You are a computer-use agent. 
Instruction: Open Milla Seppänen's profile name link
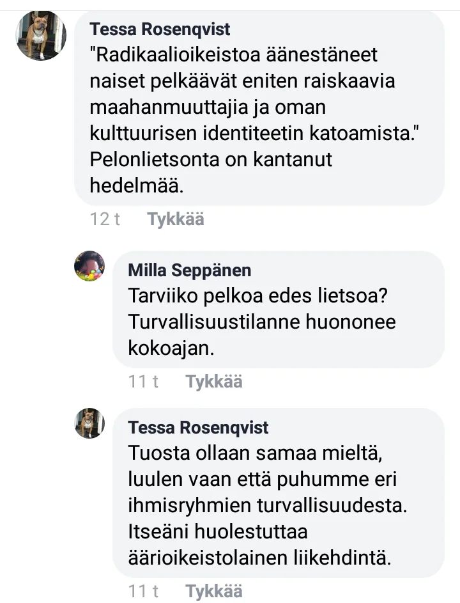point(190,270)
